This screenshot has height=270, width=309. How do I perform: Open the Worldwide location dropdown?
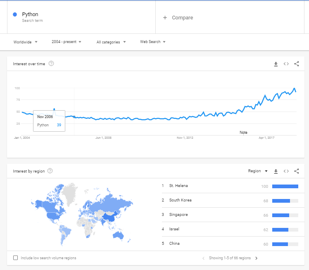(x=25, y=42)
